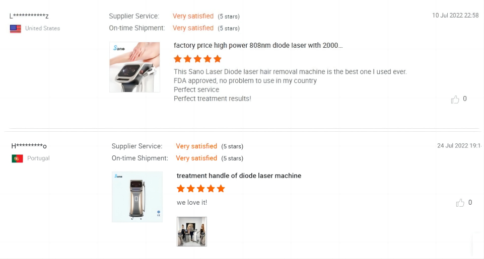Click the 'we love it!' review text
Screen dimensions: 484x259
click(x=192, y=203)
